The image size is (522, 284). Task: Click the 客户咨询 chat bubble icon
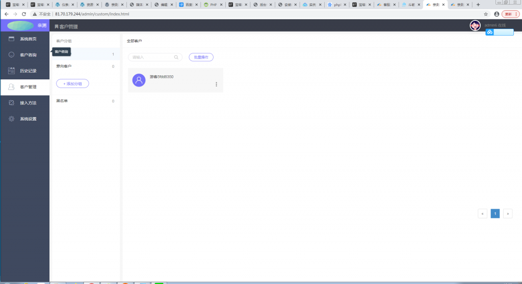click(x=11, y=54)
